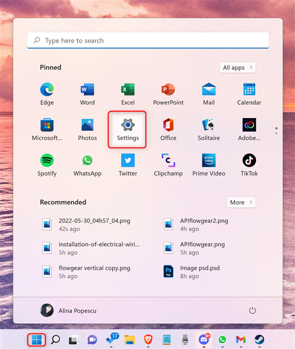The width and height of the screenshot is (295, 349).
Task: Open recommended file APIflowgear.png
Action: tap(195, 248)
